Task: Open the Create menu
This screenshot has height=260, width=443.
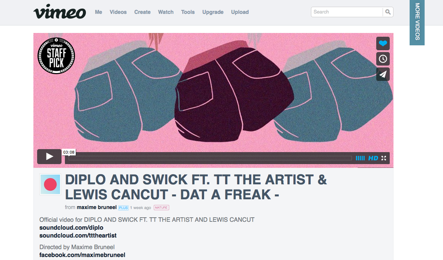Action: tap(143, 12)
